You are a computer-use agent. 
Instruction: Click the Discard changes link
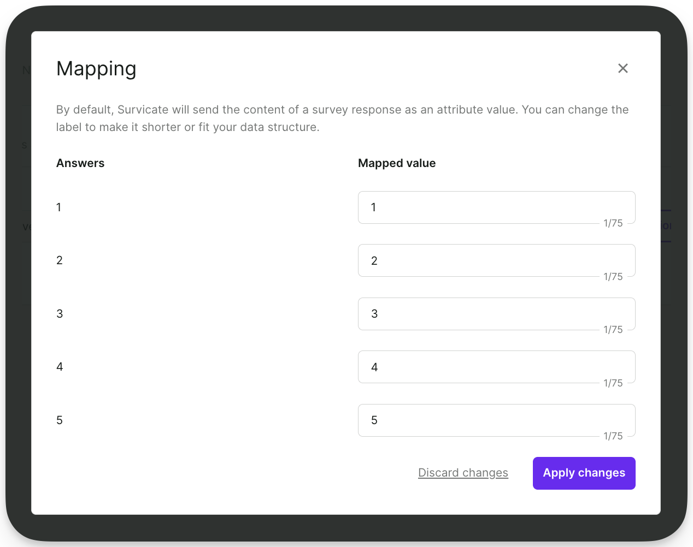[463, 473]
